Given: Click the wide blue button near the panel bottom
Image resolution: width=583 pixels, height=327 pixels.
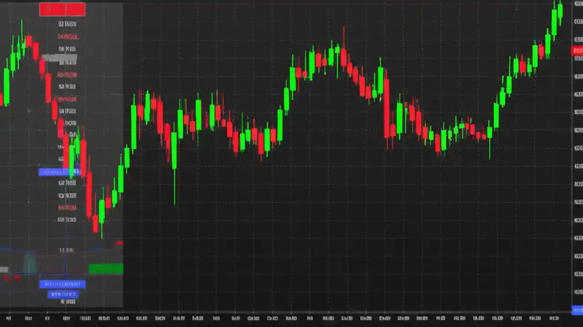Looking at the screenshot, I should tap(63, 284).
